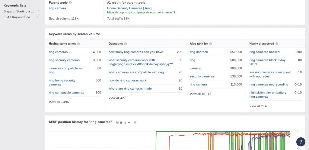Image resolution: width=309 pixels, height=150 pixels.
Task: Click the 14,000 volume for ring cameras
Action: (96, 52)
